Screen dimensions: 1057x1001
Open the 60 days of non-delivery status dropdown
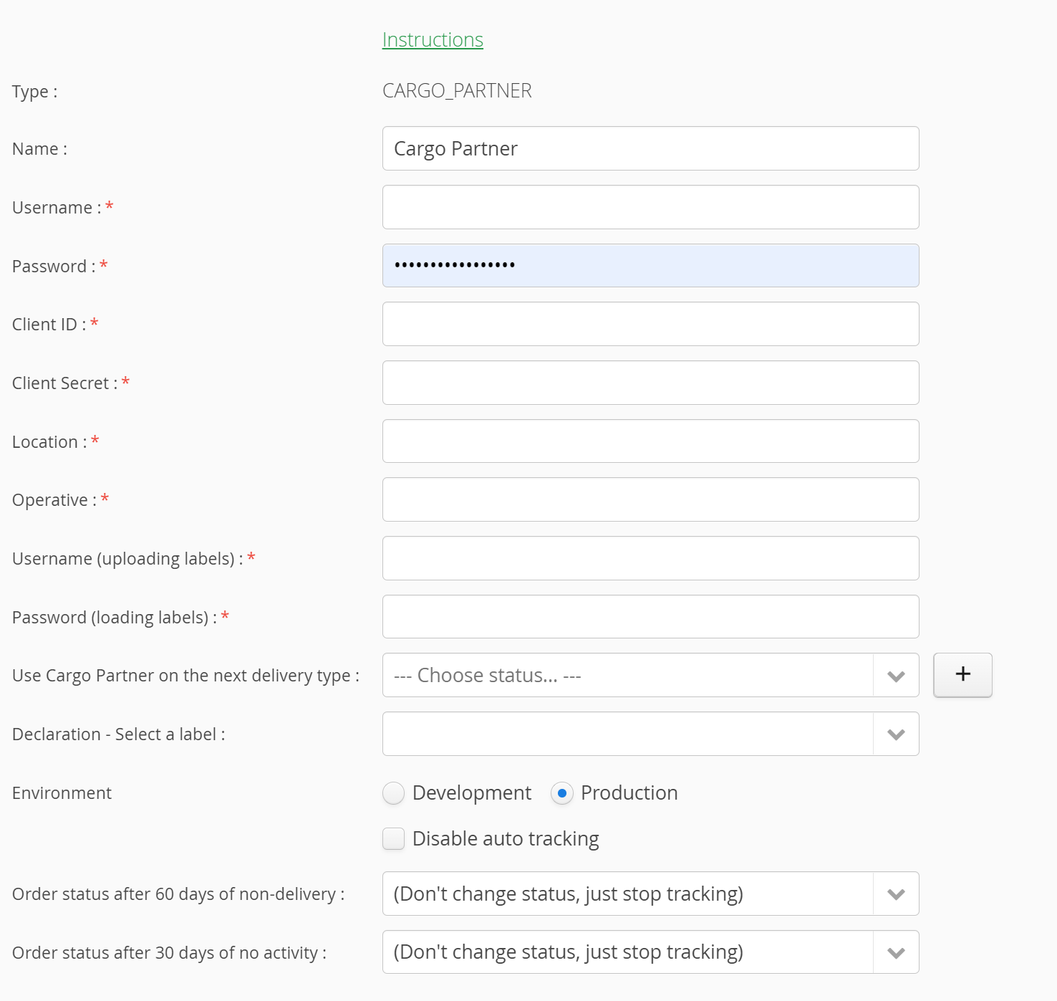tap(650, 894)
